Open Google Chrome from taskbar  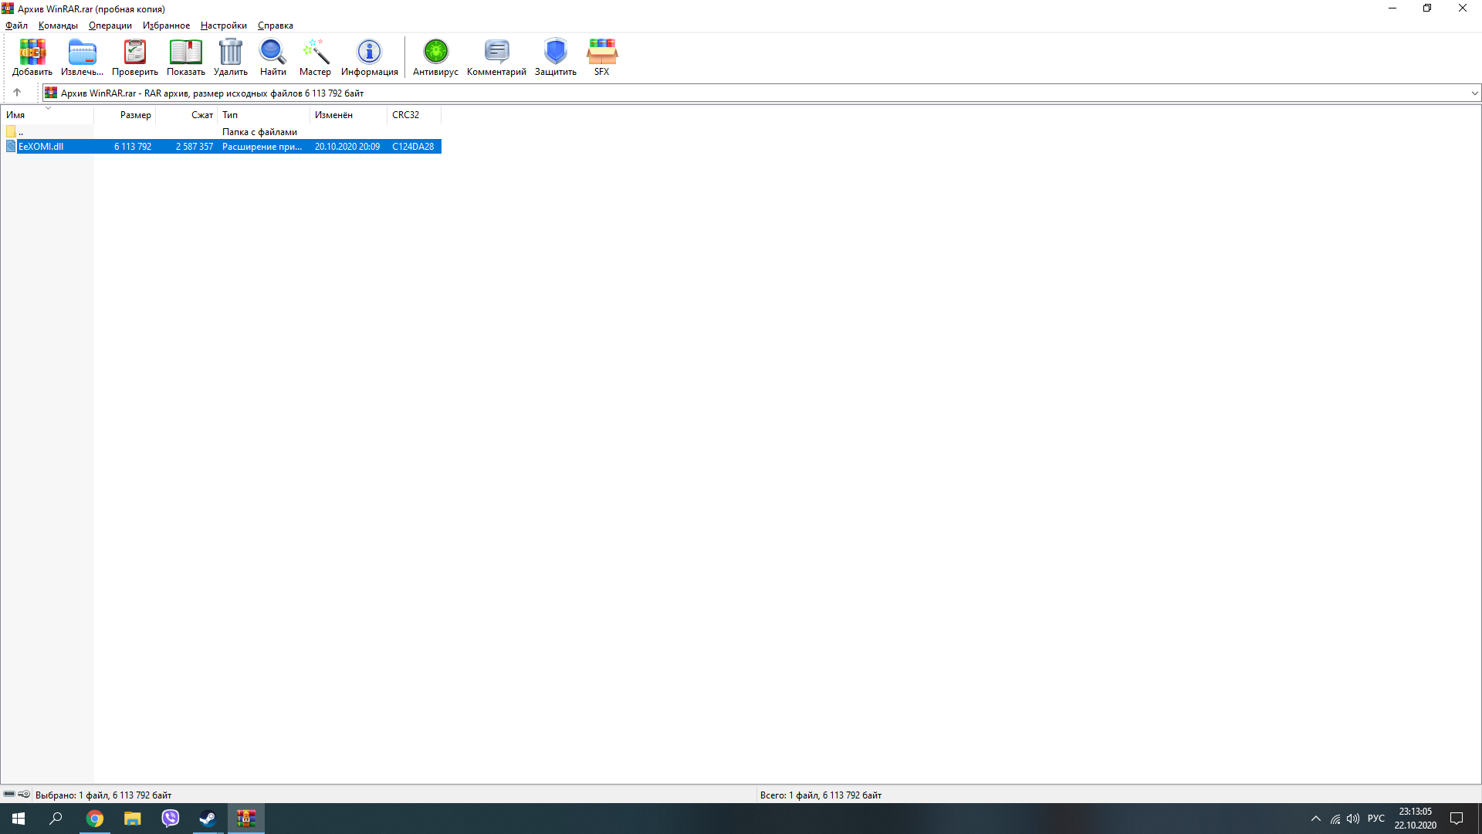click(95, 819)
